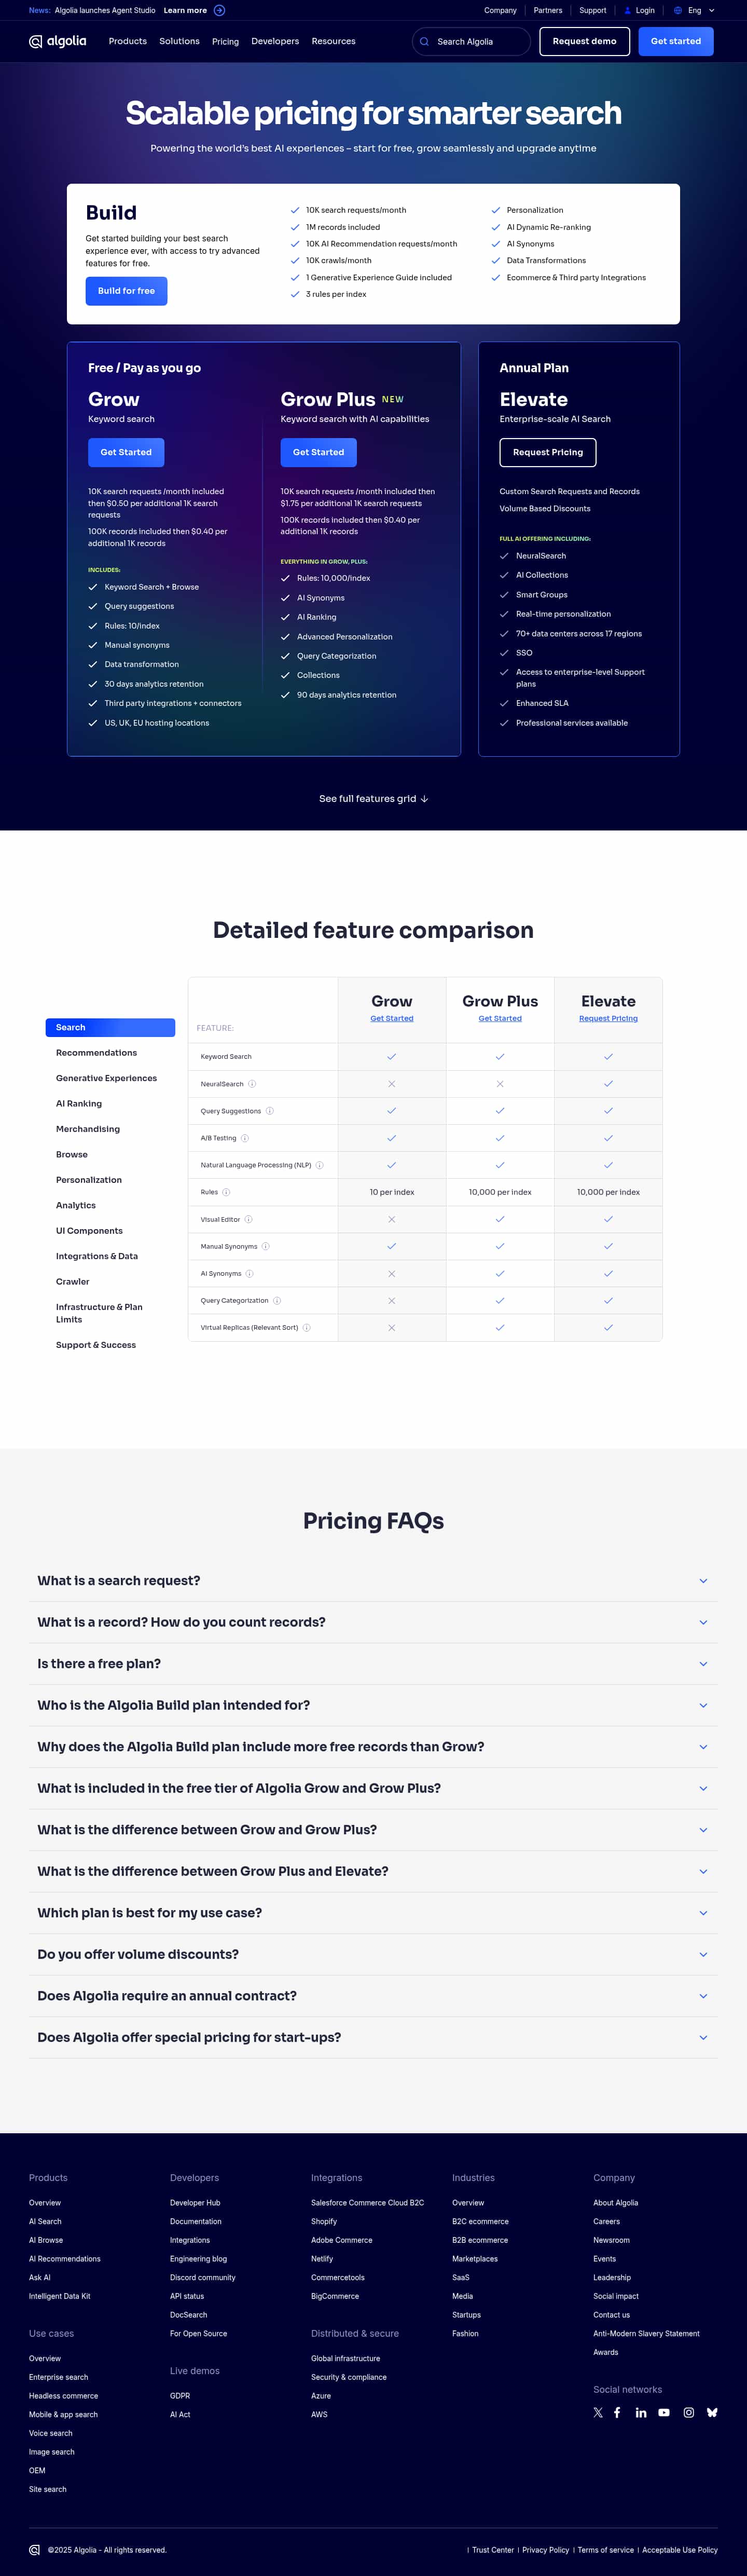Click the Request Pricing button under Elevate

[x=548, y=452]
